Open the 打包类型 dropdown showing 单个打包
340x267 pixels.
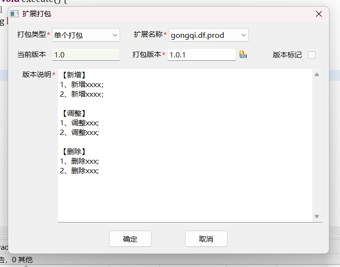click(86, 35)
